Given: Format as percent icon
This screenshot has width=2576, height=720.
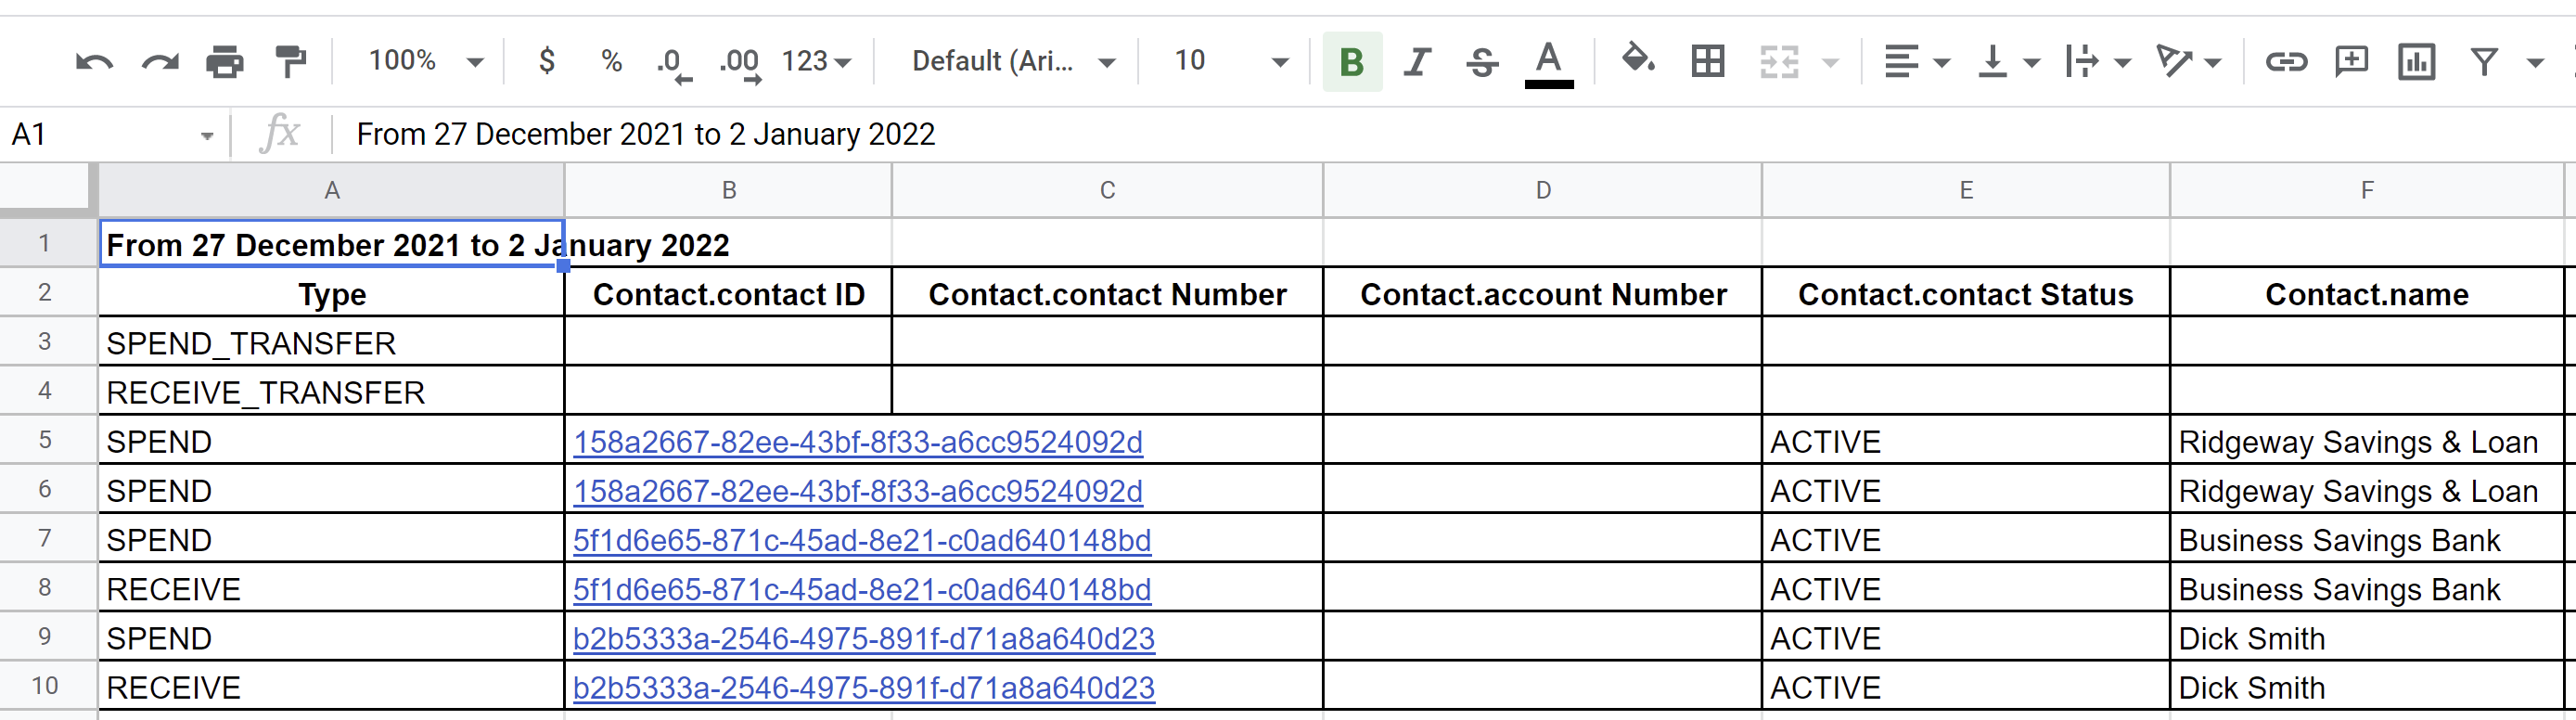Looking at the screenshot, I should (611, 61).
